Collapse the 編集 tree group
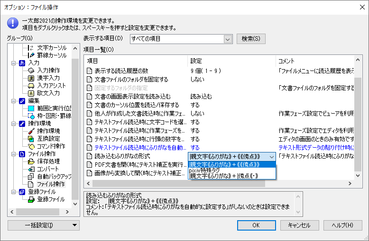Screen dimensions: 369x241 [14, 101]
